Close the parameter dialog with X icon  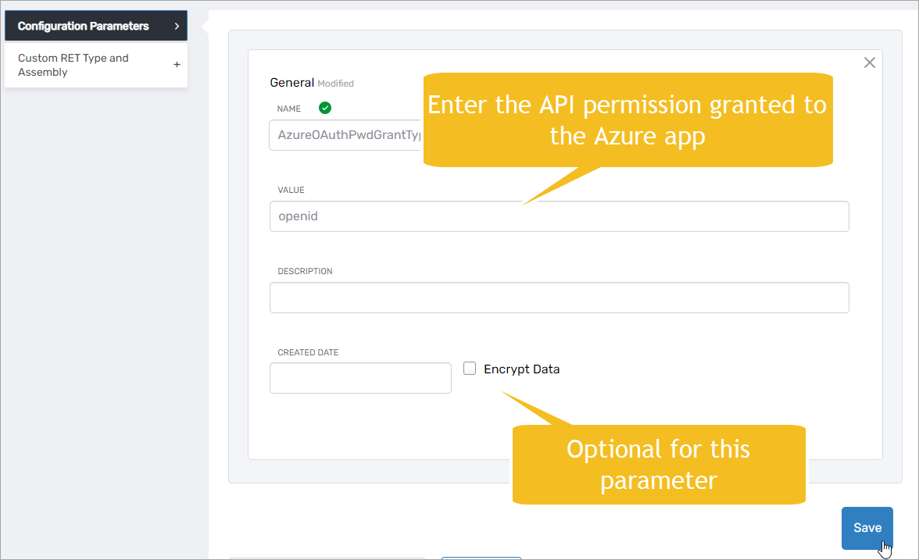click(x=869, y=62)
